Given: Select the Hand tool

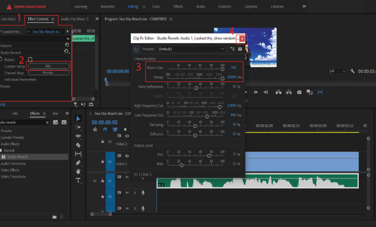Looking at the screenshot, I should click(x=78, y=171).
